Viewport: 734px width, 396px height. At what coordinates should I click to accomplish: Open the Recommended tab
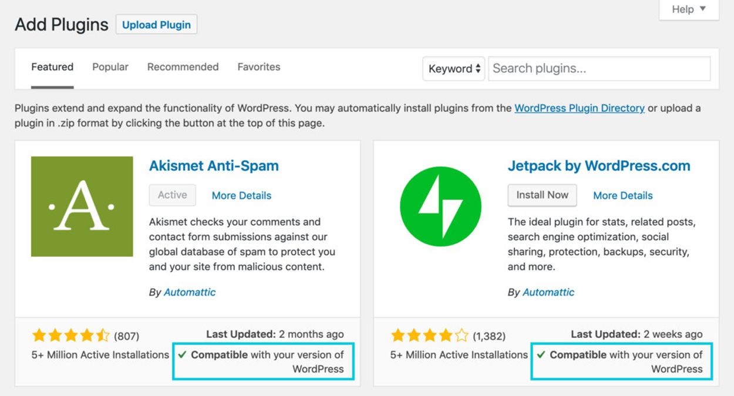[x=183, y=67]
